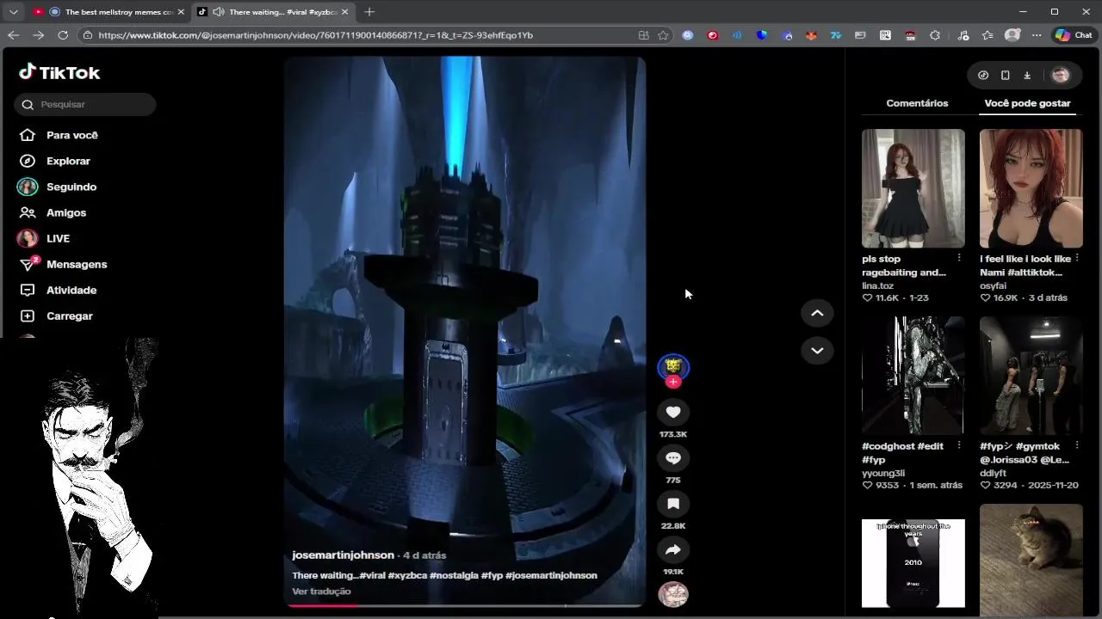This screenshot has height=619, width=1102.
Task: Click the phone app icon in TikTok header
Action: click(x=1005, y=75)
